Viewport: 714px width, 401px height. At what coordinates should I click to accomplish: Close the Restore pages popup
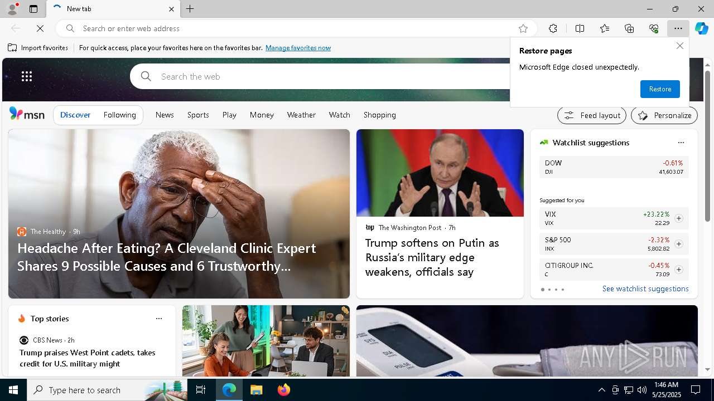pyautogui.click(x=679, y=46)
